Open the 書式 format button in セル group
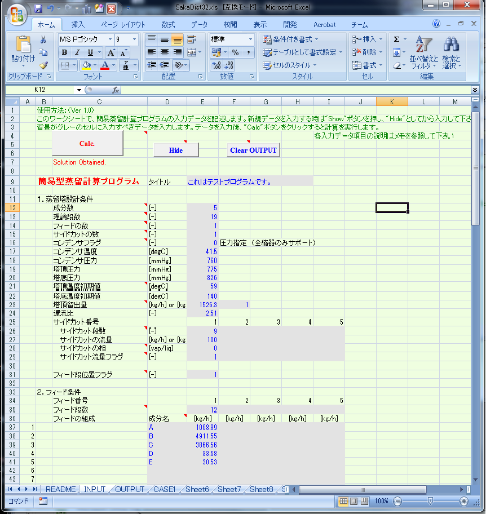Viewport: 486px width, 514px height. click(x=367, y=65)
